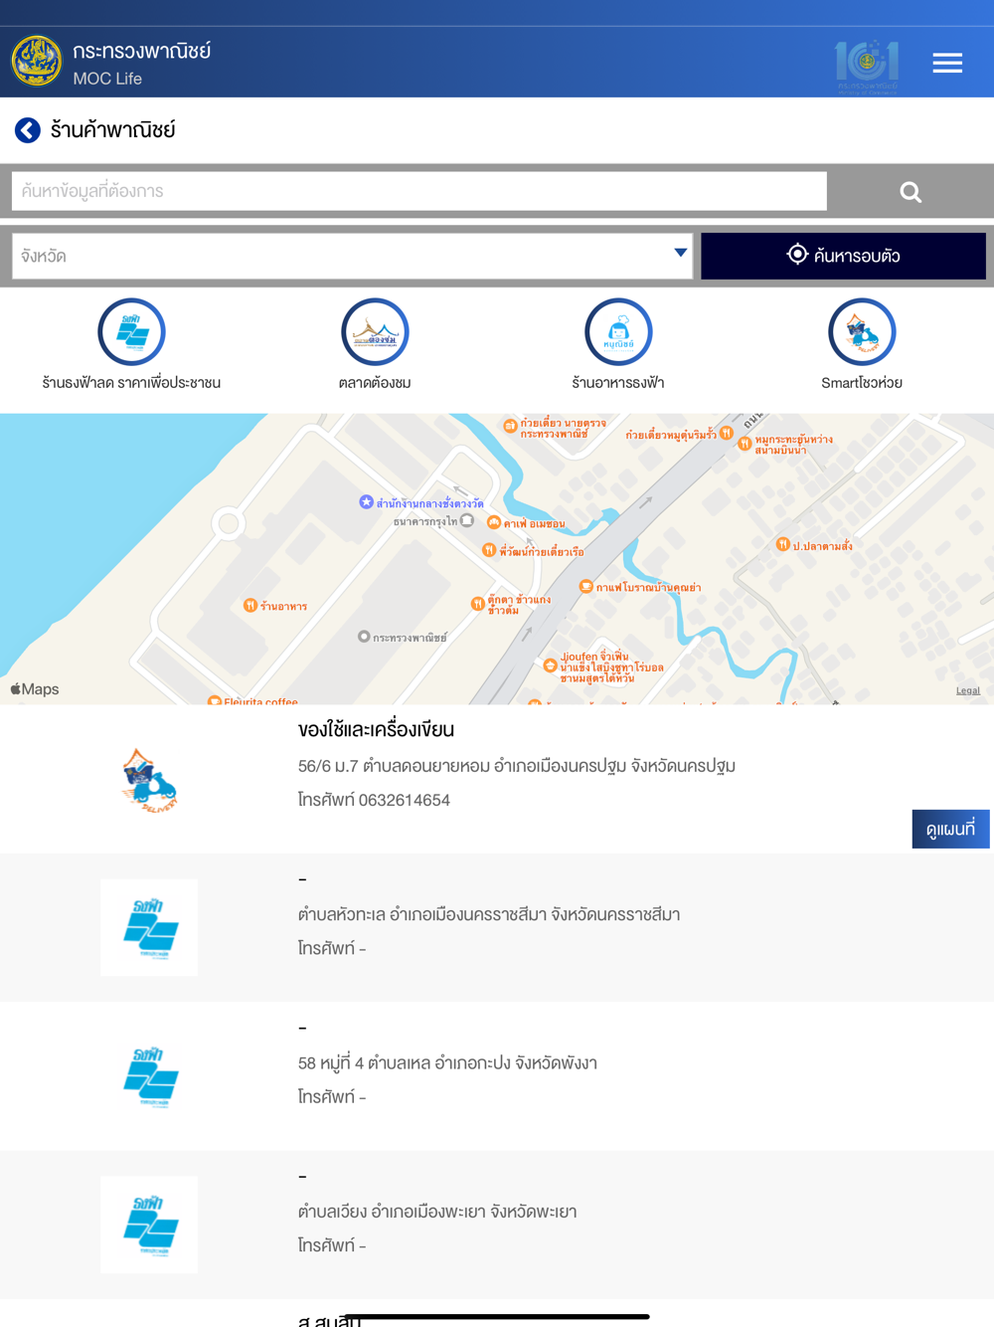Focus the ค้นหาข้อมูลที่ต้องการ search field
The image size is (994, 1327).
pos(419,191)
